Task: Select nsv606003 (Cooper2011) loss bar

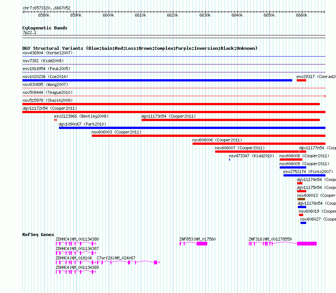Action: [x=208, y=136]
